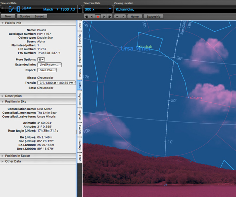236x197 pixels.
Task: Step time backward one step
Action: [86, 17]
